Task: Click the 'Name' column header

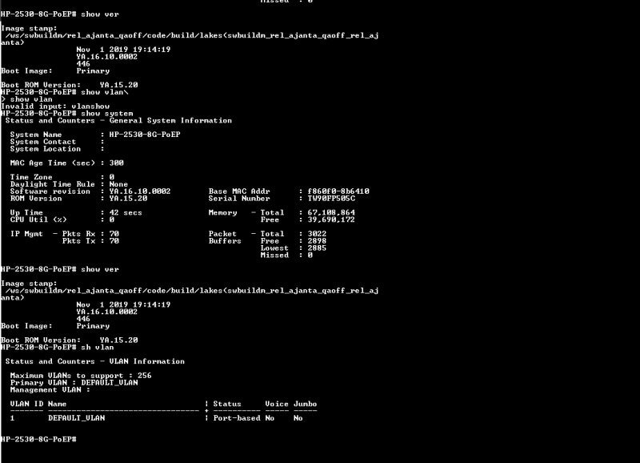Action: [x=57, y=405]
